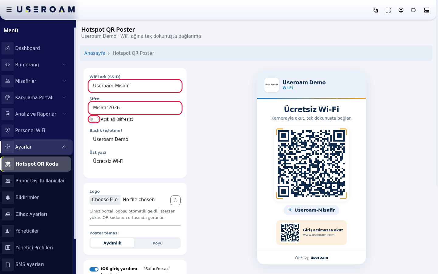Click the Bildirimler bell icon
Image resolution: width=438 pixels, height=274 pixels.
pos(8,197)
